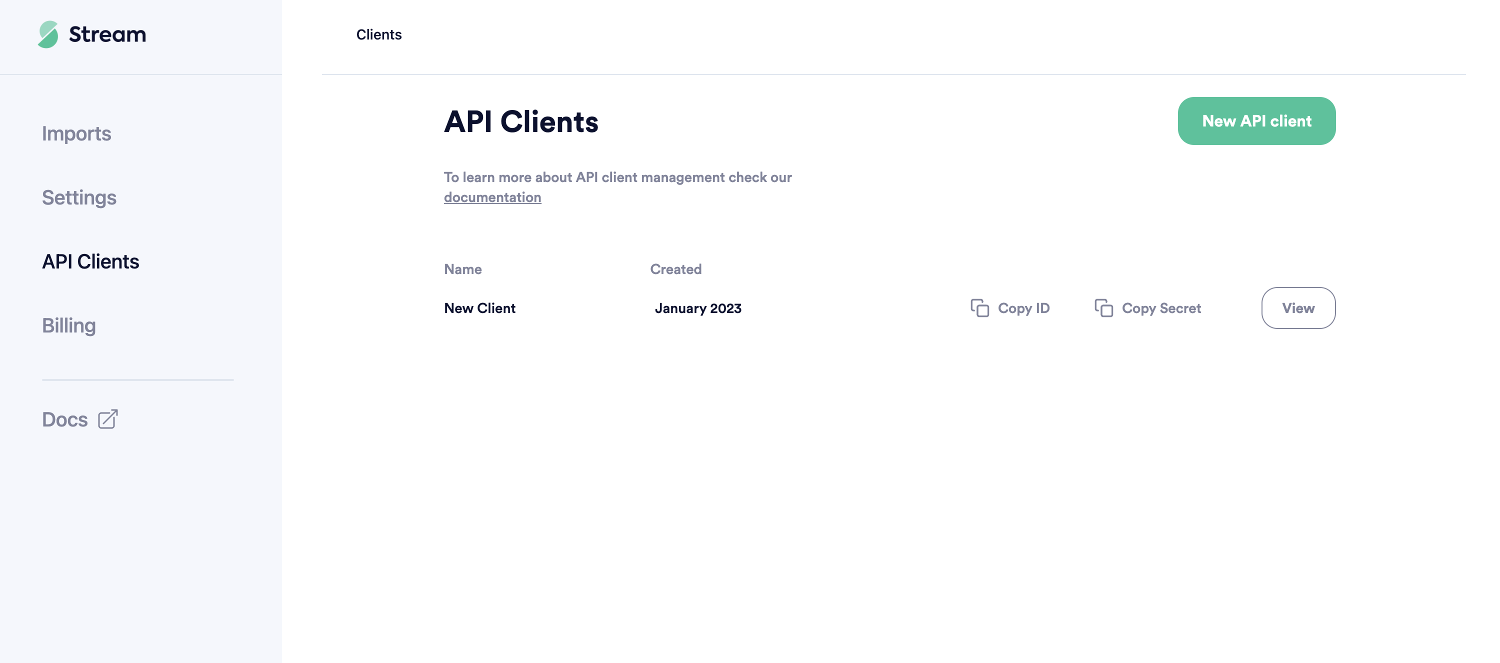
Task: Click the Docs external link icon
Action: point(107,419)
